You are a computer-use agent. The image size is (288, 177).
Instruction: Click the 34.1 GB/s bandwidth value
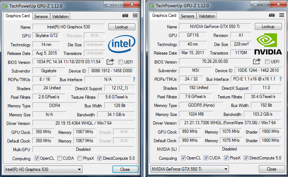(x=116, y=115)
